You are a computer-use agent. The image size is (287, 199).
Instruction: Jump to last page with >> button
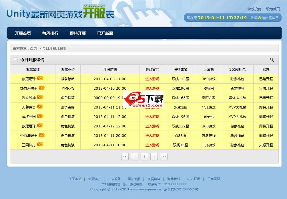click(164, 156)
